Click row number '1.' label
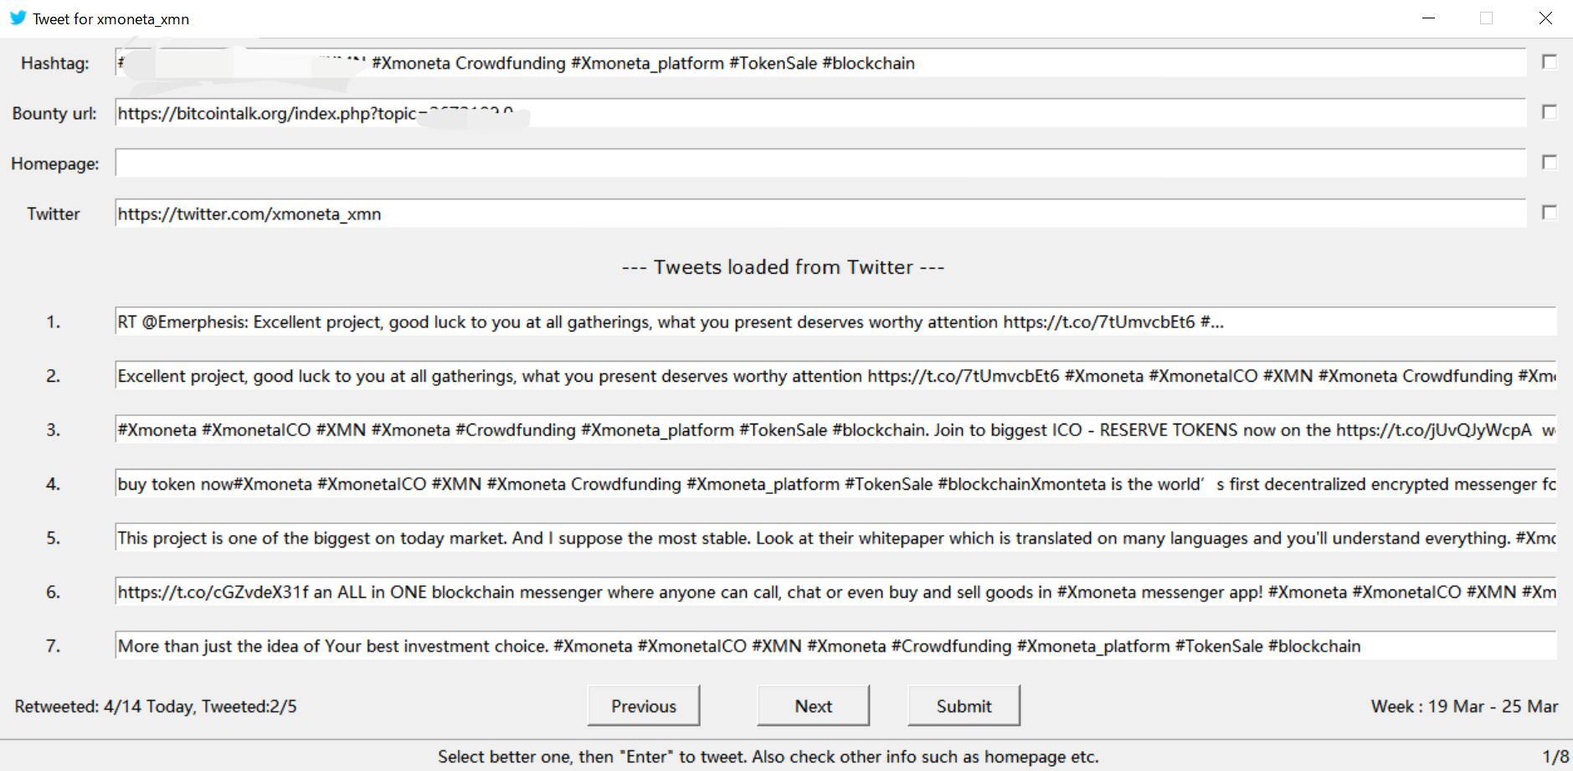 coord(53,321)
